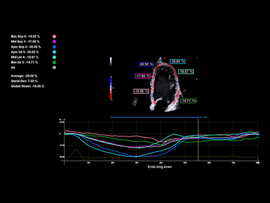Click the red-blue strain color scale bar
Viewport: 270px width, 203px height.
(x=111, y=88)
